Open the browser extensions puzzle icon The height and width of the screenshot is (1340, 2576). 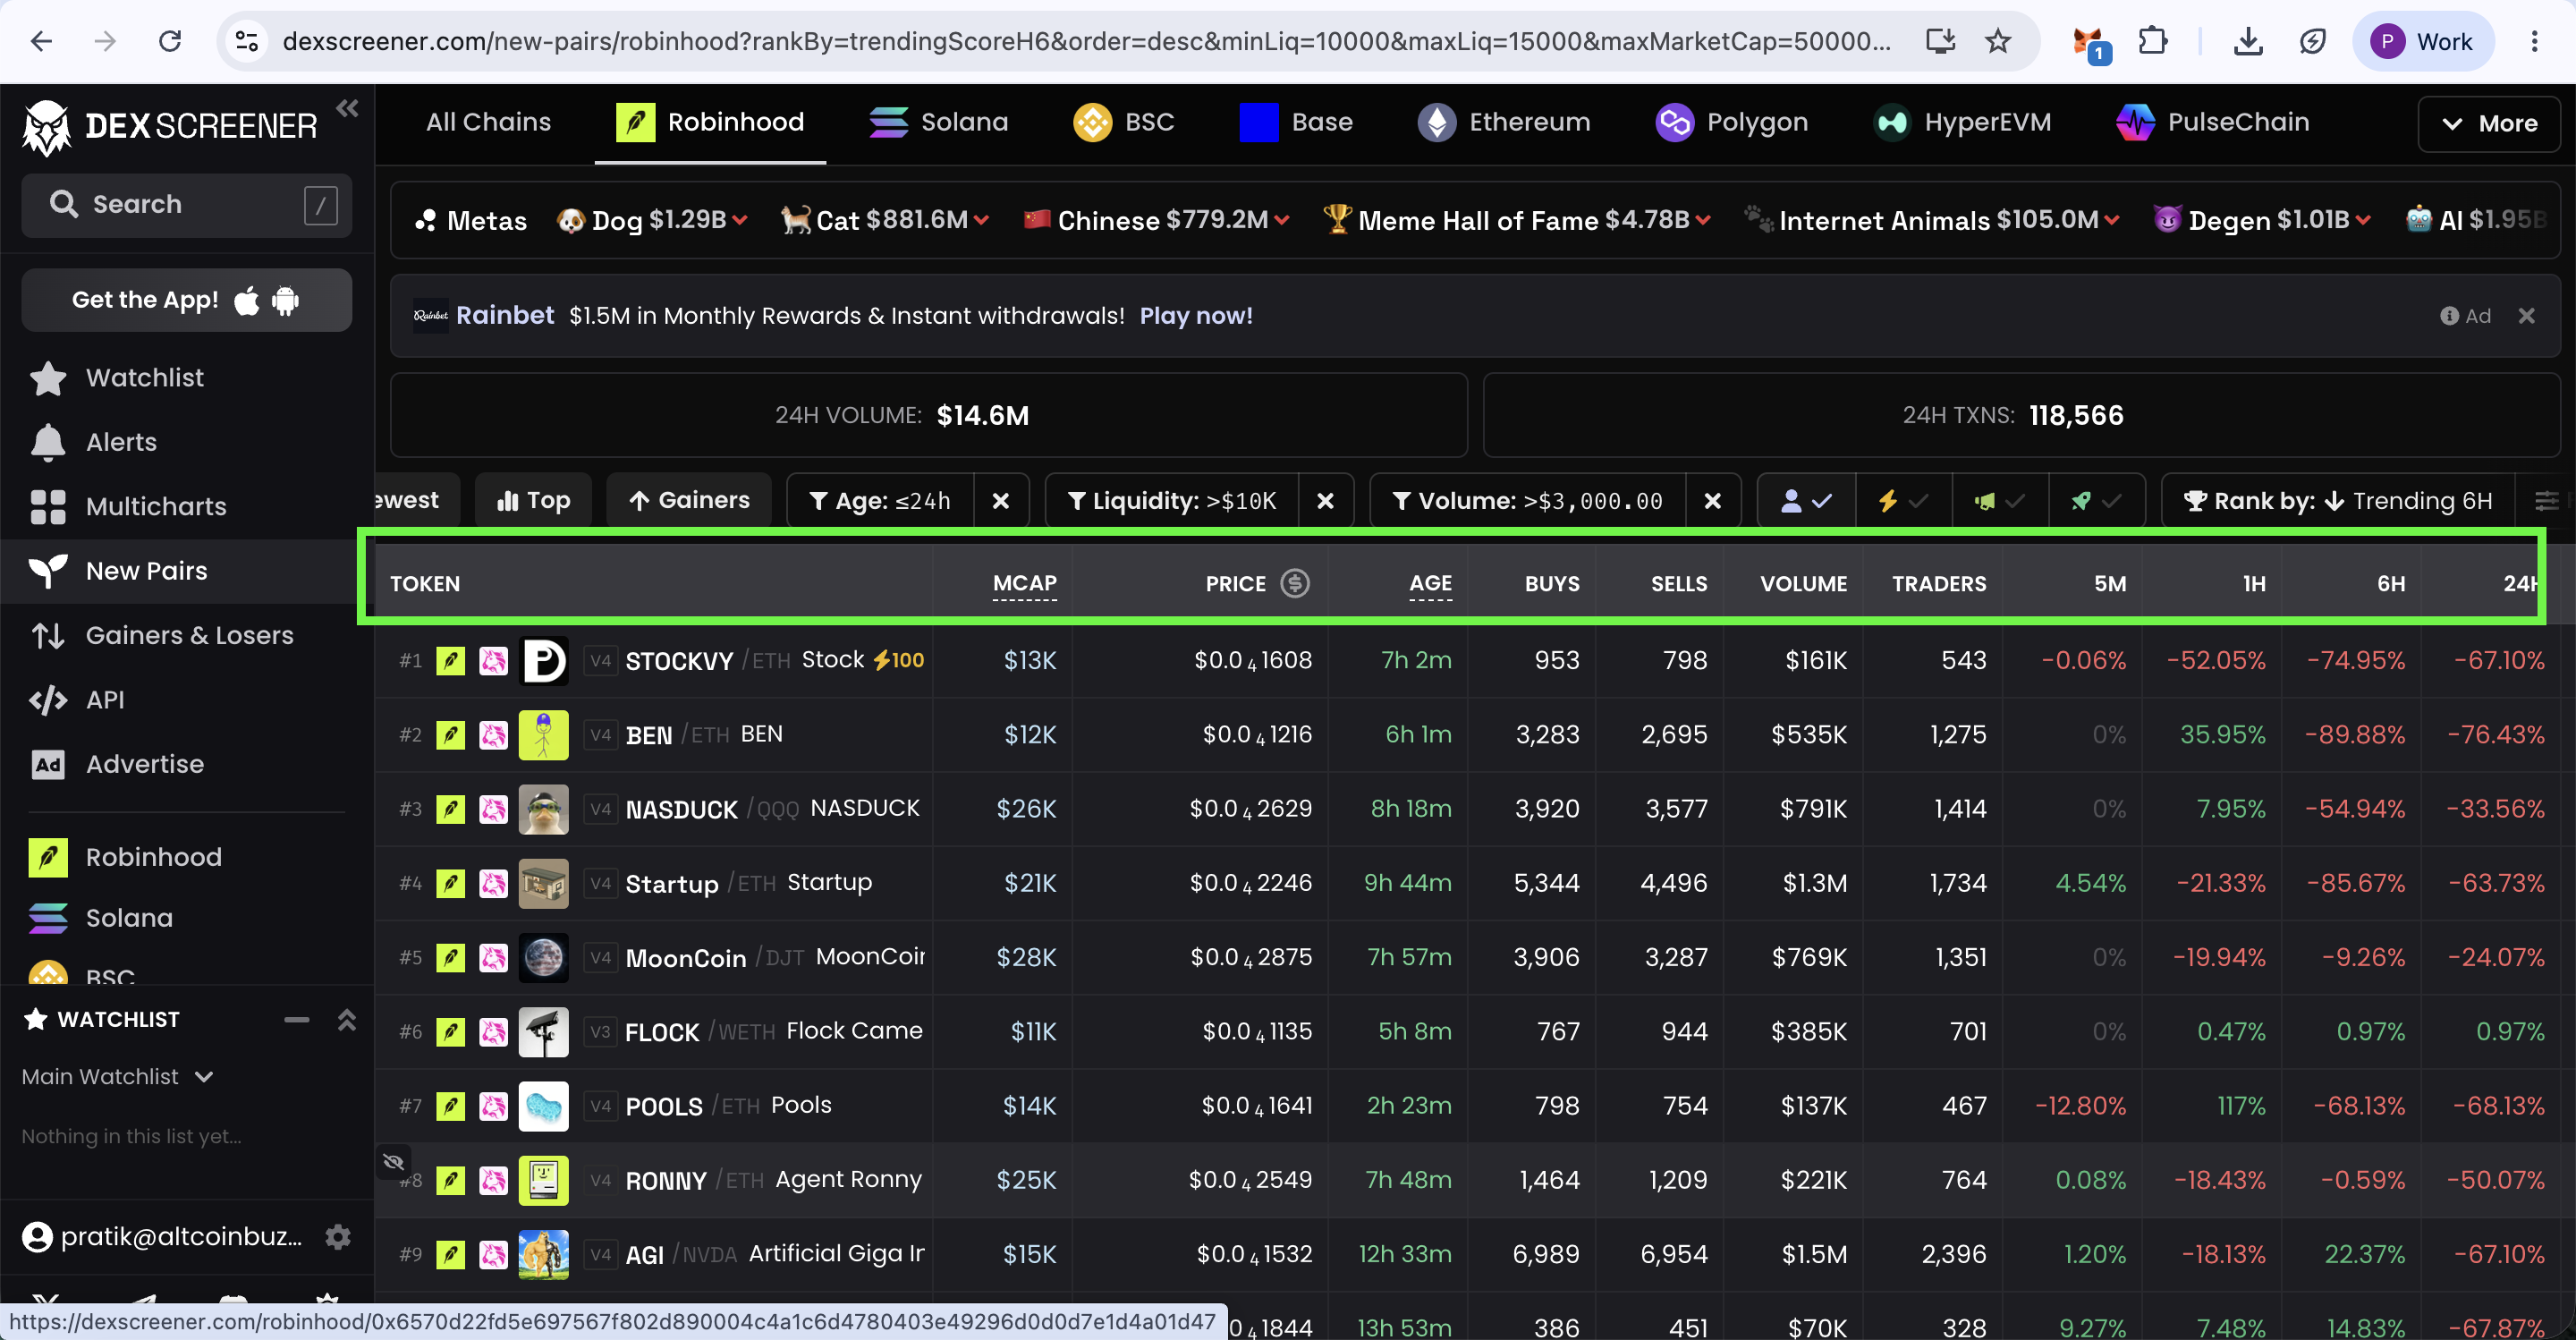pyautogui.click(x=2152, y=41)
